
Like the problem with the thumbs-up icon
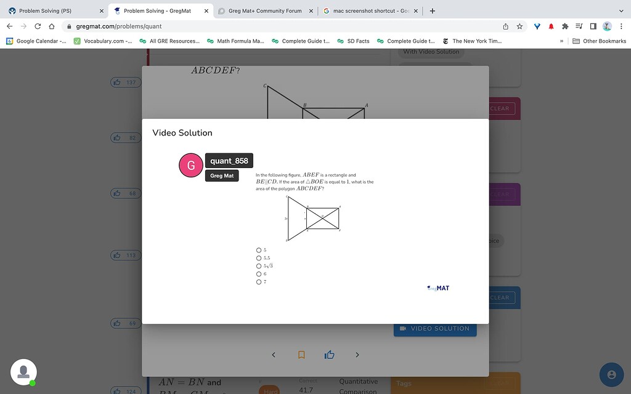tap(329, 355)
